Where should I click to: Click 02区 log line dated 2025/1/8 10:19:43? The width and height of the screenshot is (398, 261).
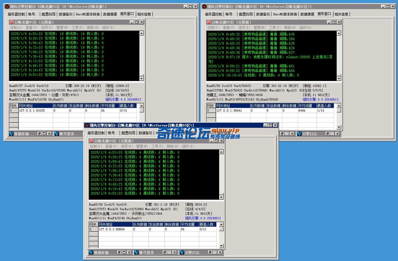point(253,75)
